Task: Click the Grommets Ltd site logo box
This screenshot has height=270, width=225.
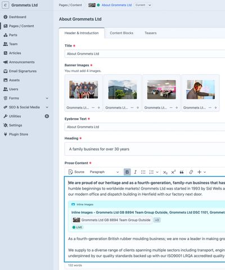Action: (5, 5)
